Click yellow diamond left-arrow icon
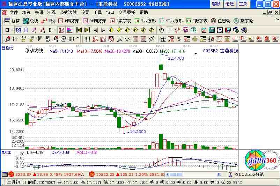Screen dimensions: 280x186 click(x=111, y=30)
